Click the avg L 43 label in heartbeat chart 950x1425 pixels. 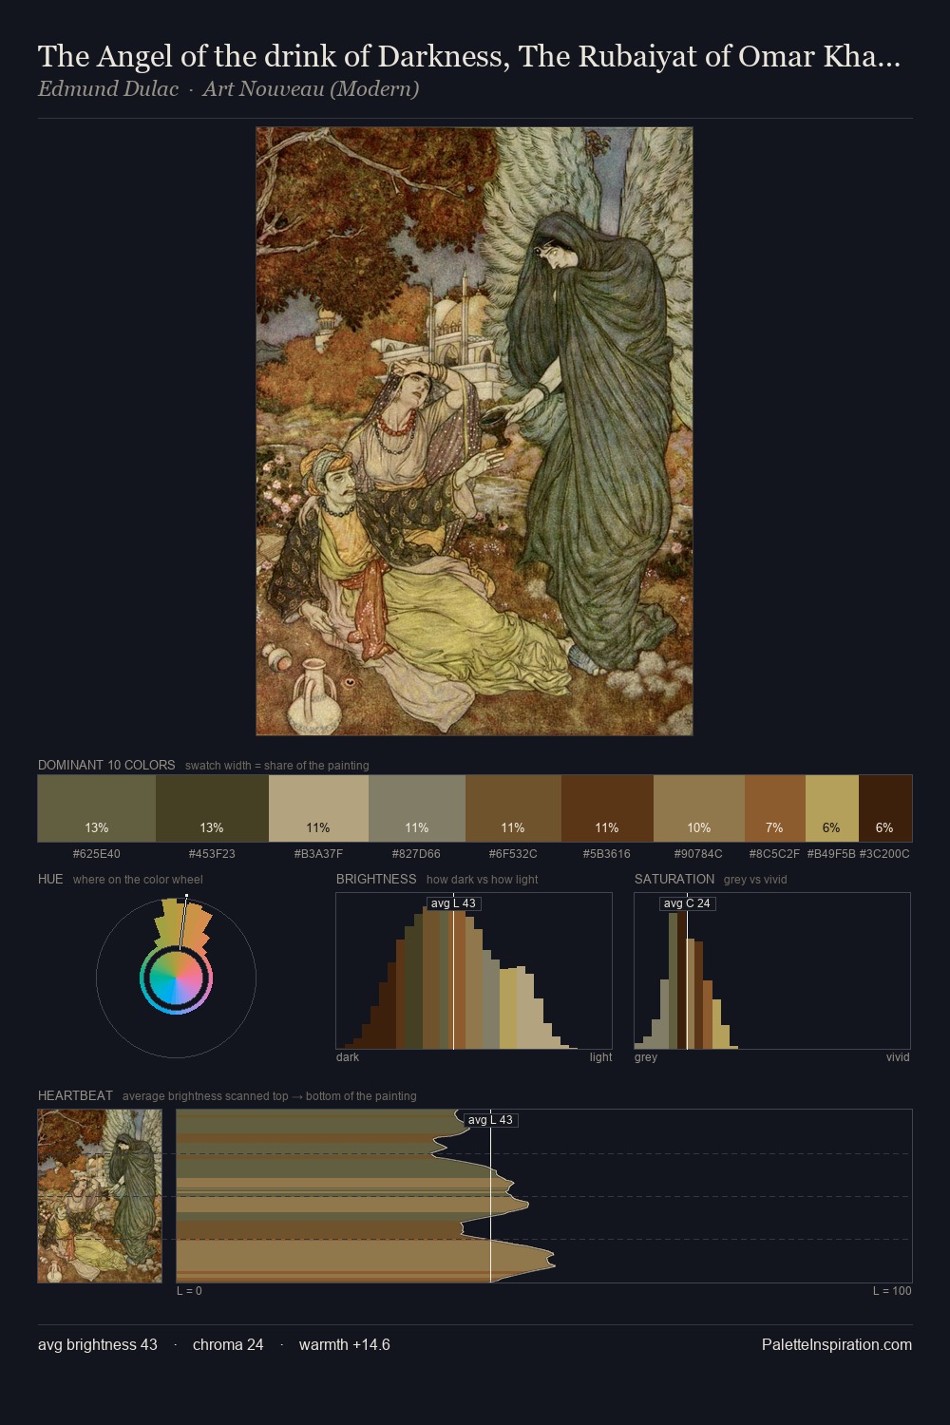tap(490, 1120)
